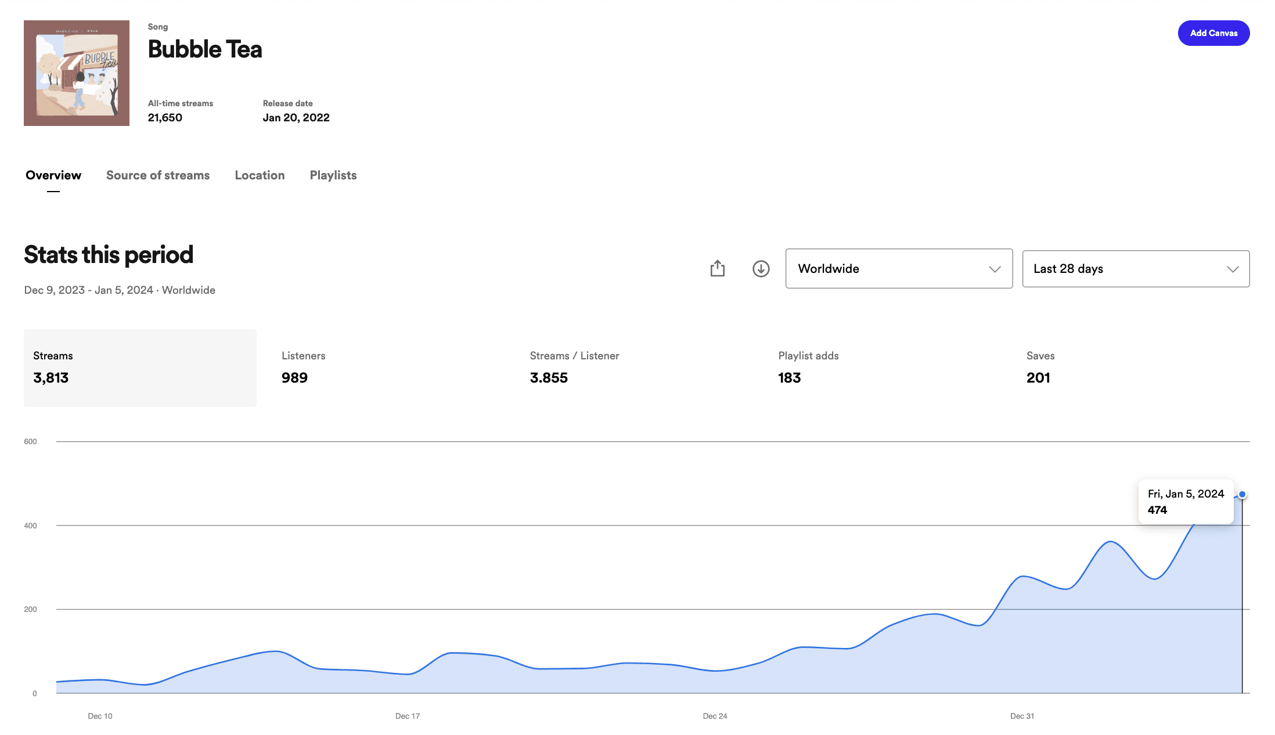Click chevron arrow of date range selector

pos(1233,269)
